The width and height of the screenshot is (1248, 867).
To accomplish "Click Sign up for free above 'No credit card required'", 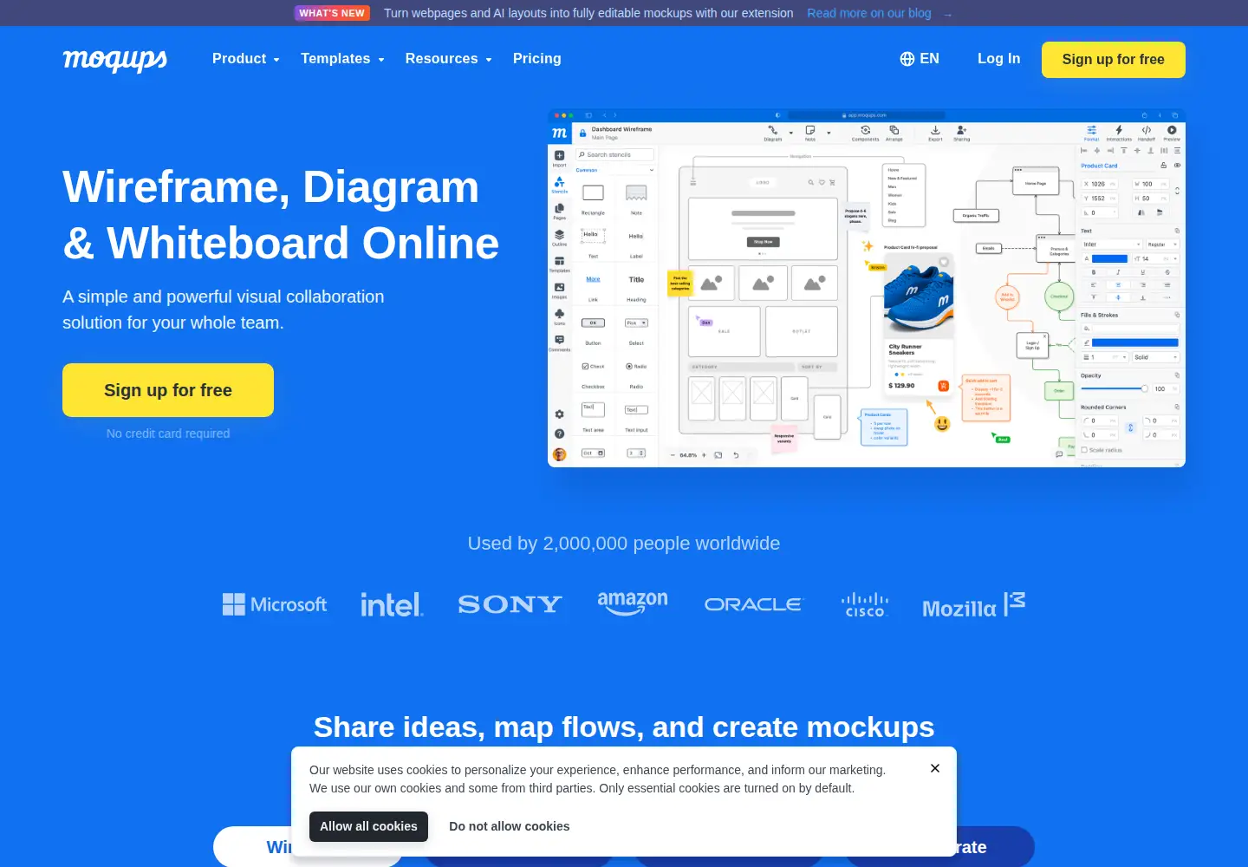I will (168, 390).
